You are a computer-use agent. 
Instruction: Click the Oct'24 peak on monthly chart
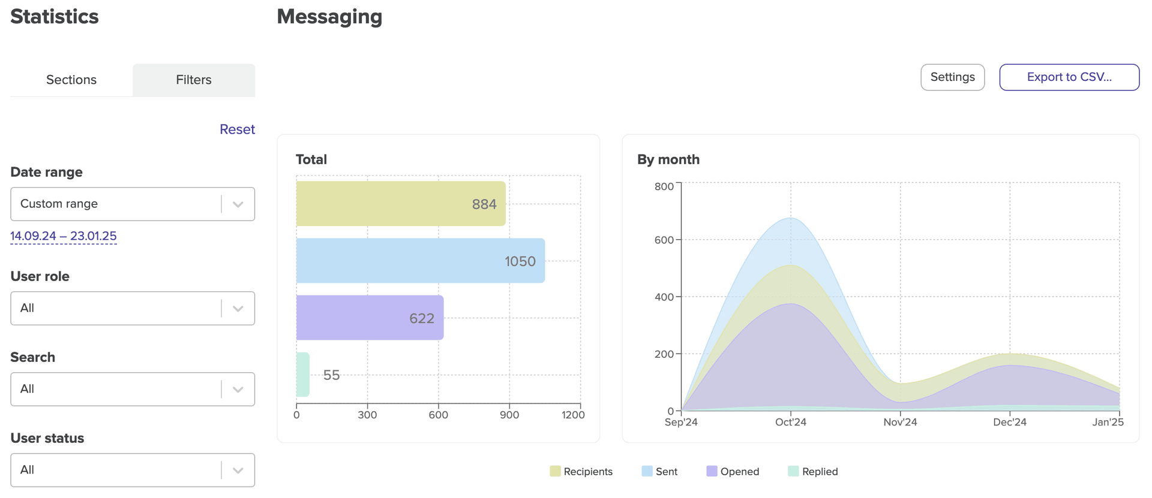[x=791, y=218]
